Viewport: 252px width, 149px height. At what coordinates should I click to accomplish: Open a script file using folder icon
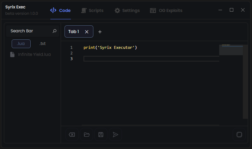[x=86, y=135]
